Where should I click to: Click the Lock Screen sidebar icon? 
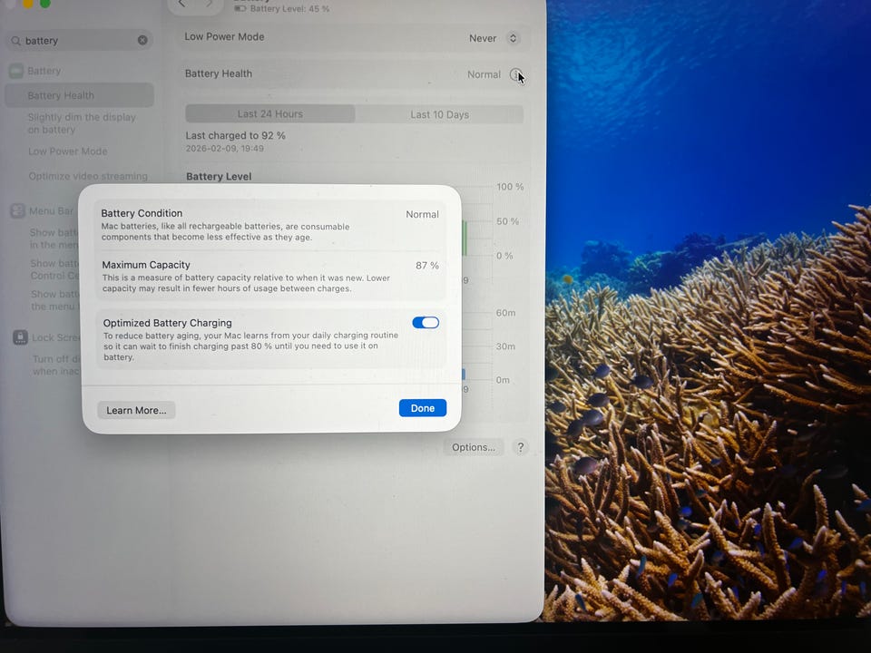tap(19, 337)
